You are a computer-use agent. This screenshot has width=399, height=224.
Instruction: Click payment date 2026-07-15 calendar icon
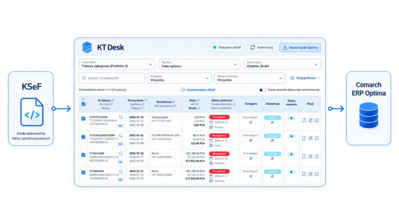pos(211,141)
